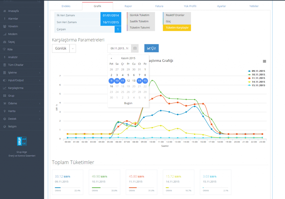Viewport: 285px width, 199px height.
Task: Open the Grafik tab
Action: point(97,6)
